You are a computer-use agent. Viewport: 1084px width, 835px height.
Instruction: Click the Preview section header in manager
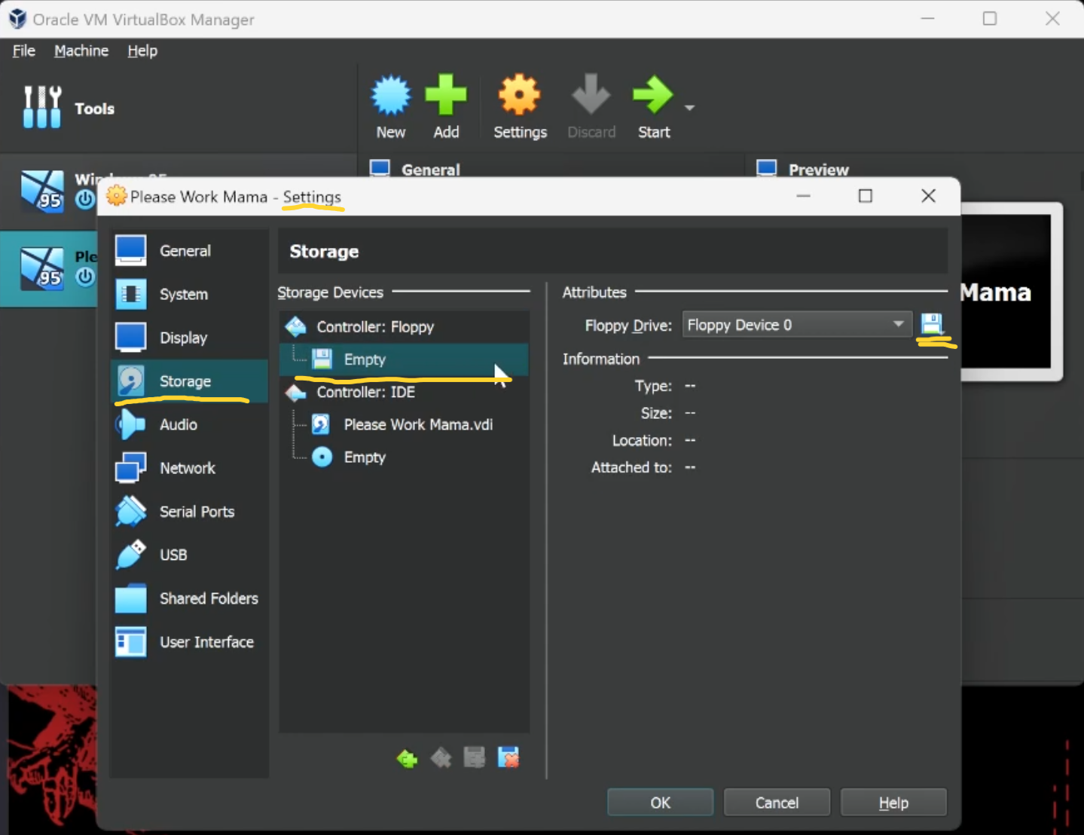pos(818,170)
